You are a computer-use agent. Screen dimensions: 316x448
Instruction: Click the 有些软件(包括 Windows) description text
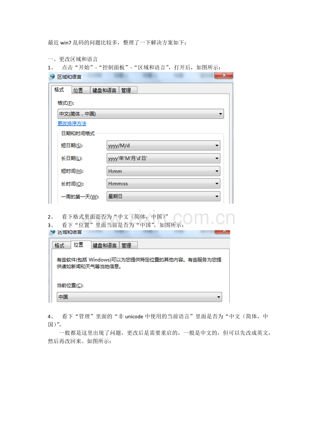click(139, 263)
